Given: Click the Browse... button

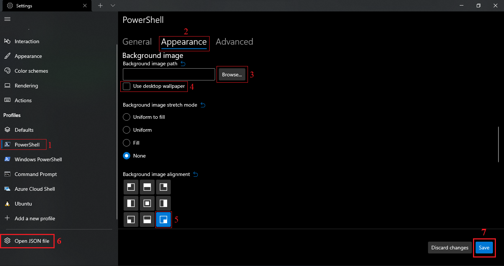Looking at the screenshot, I should (x=232, y=74).
